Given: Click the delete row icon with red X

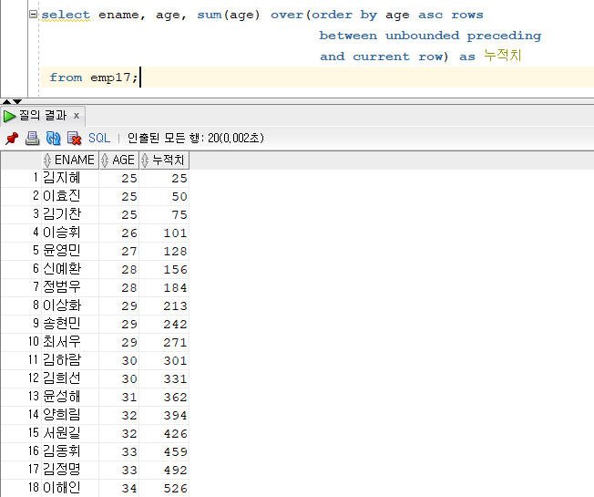Looking at the screenshot, I should [74, 139].
